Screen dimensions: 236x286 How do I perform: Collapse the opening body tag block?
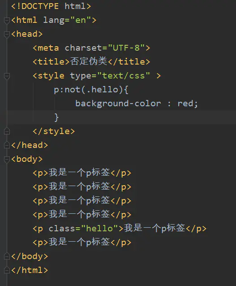[7, 159]
